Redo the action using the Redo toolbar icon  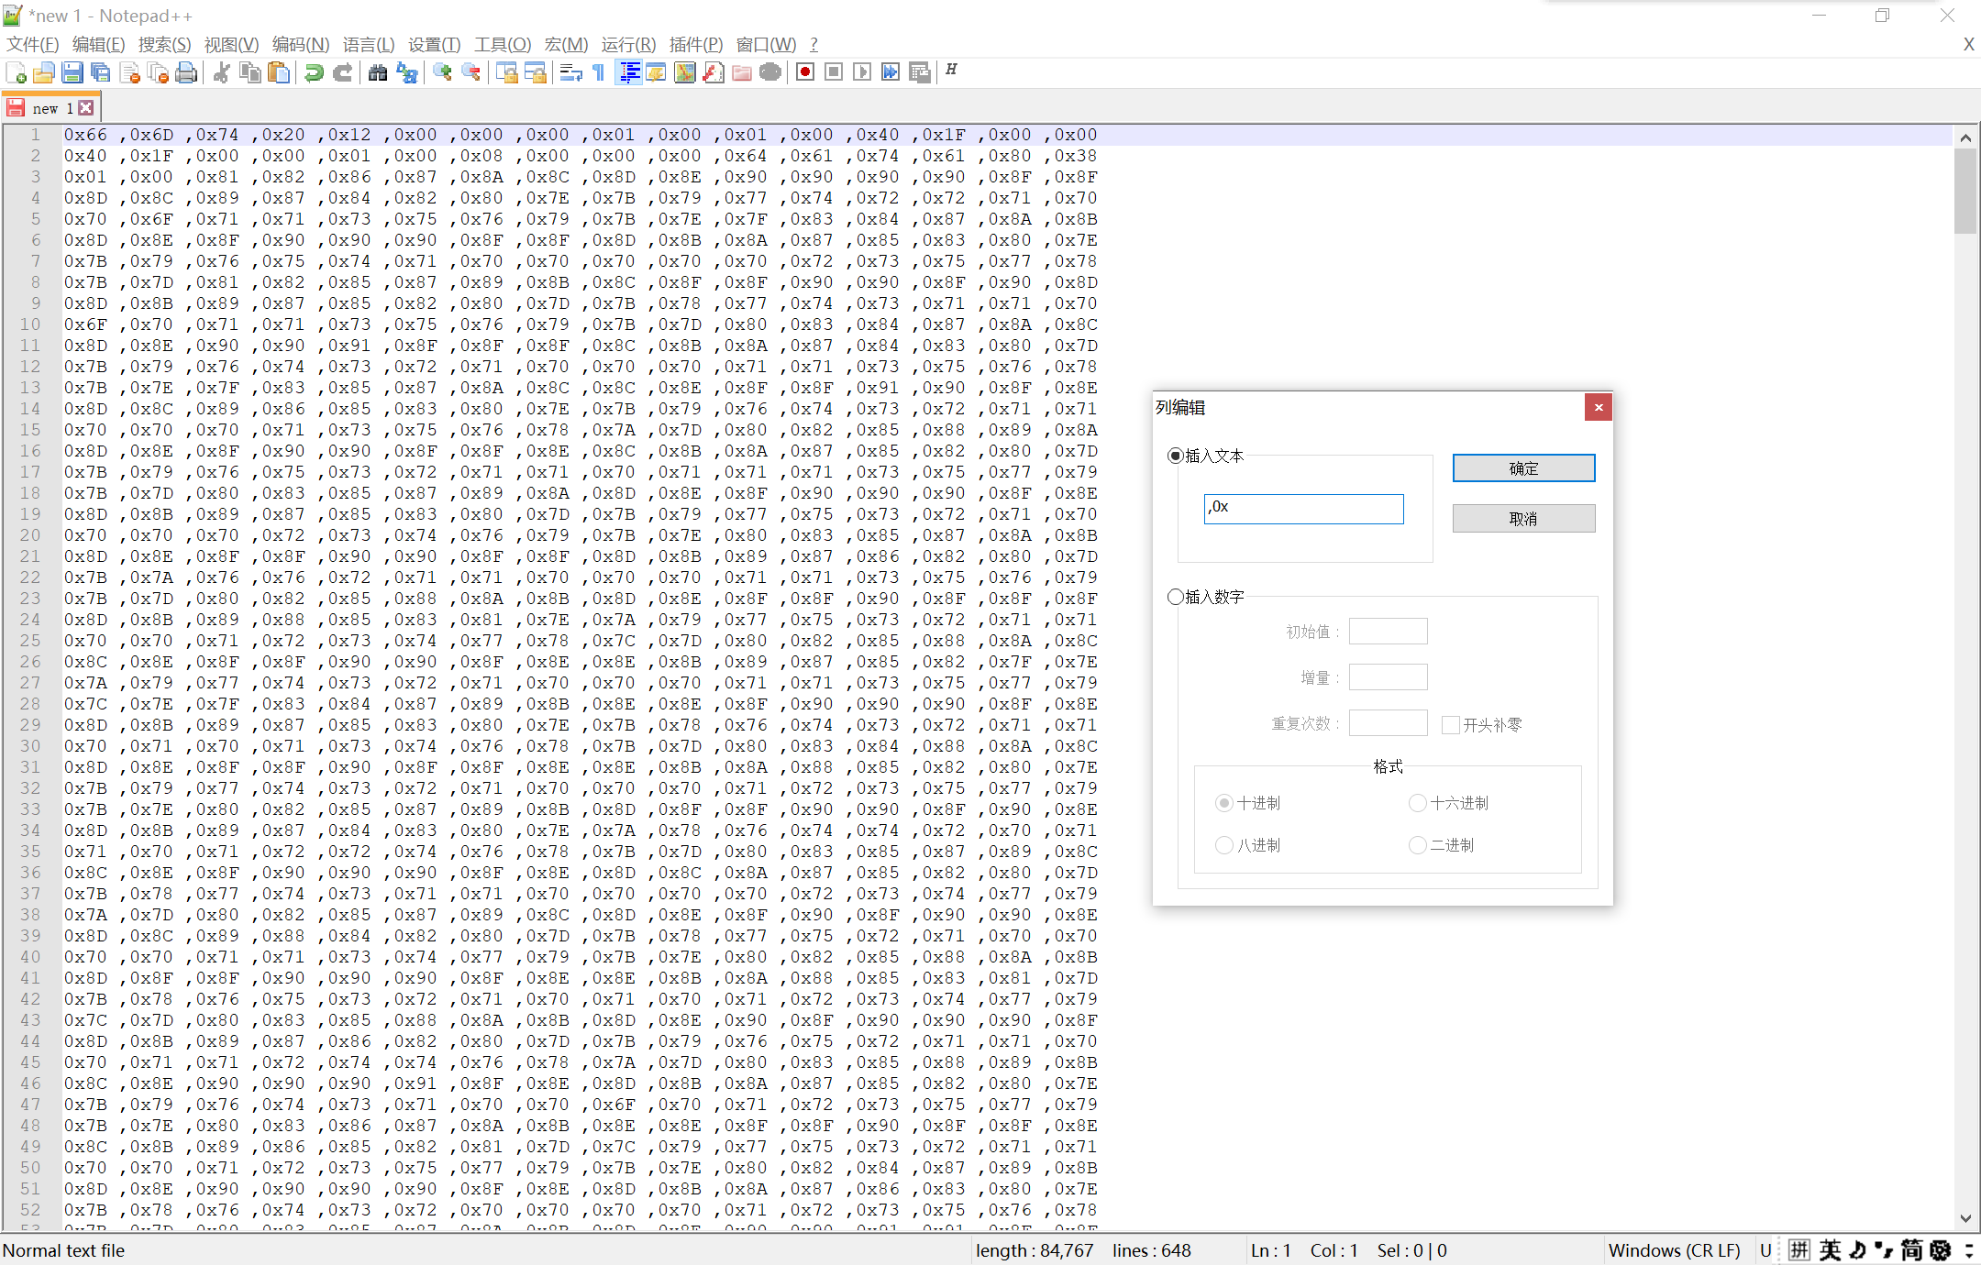pyautogui.click(x=342, y=72)
